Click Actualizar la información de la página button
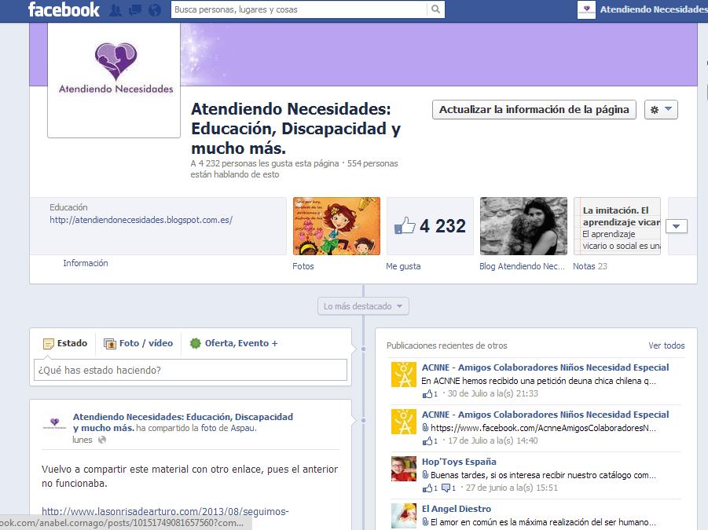The height and width of the screenshot is (530, 708). click(x=534, y=110)
